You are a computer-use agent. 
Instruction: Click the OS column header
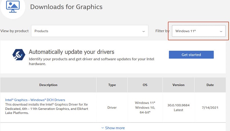[x=145, y=85]
